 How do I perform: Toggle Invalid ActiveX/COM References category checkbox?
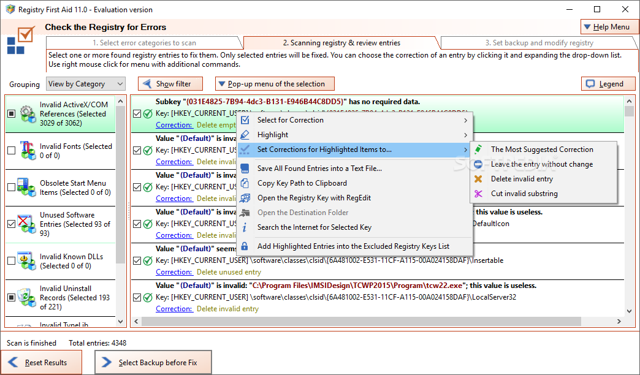pyautogui.click(x=12, y=114)
